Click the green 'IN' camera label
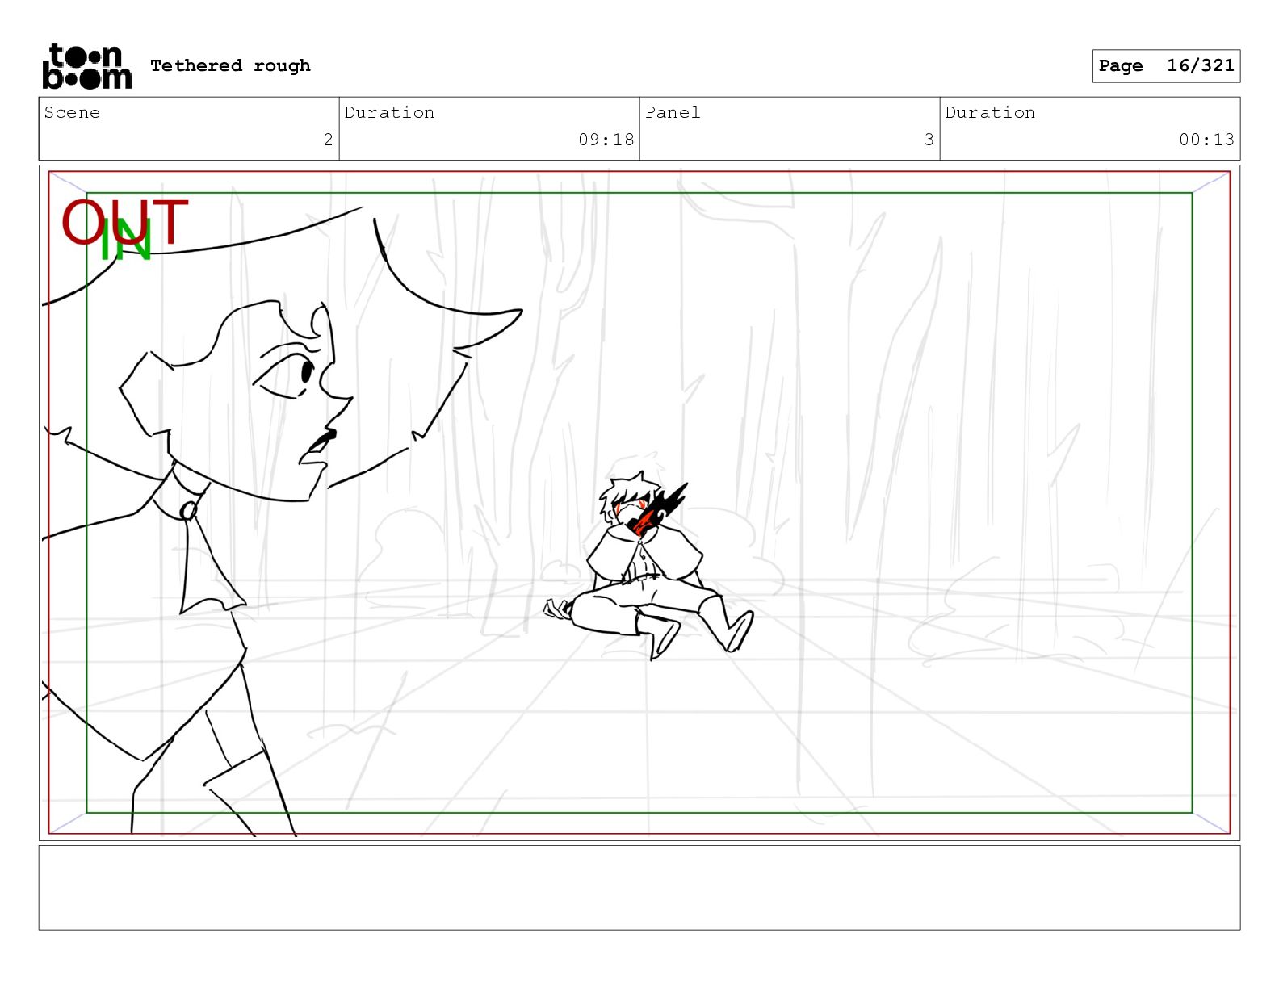Viewport: 1279px width, 988px height. [x=125, y=240]
